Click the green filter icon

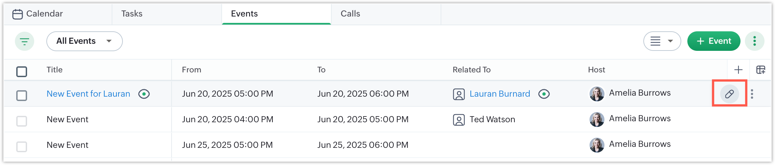pyautogui.click(x=24, y=41)
